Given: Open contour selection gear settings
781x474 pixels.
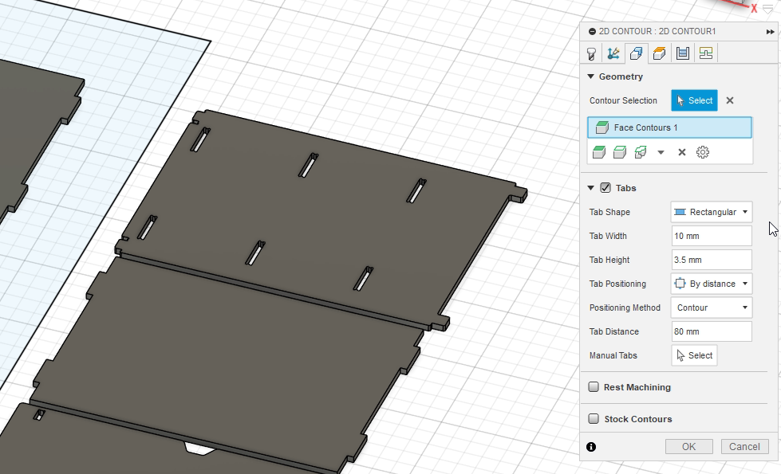Looking at the screenshot, I should click(x=703, y=152).
